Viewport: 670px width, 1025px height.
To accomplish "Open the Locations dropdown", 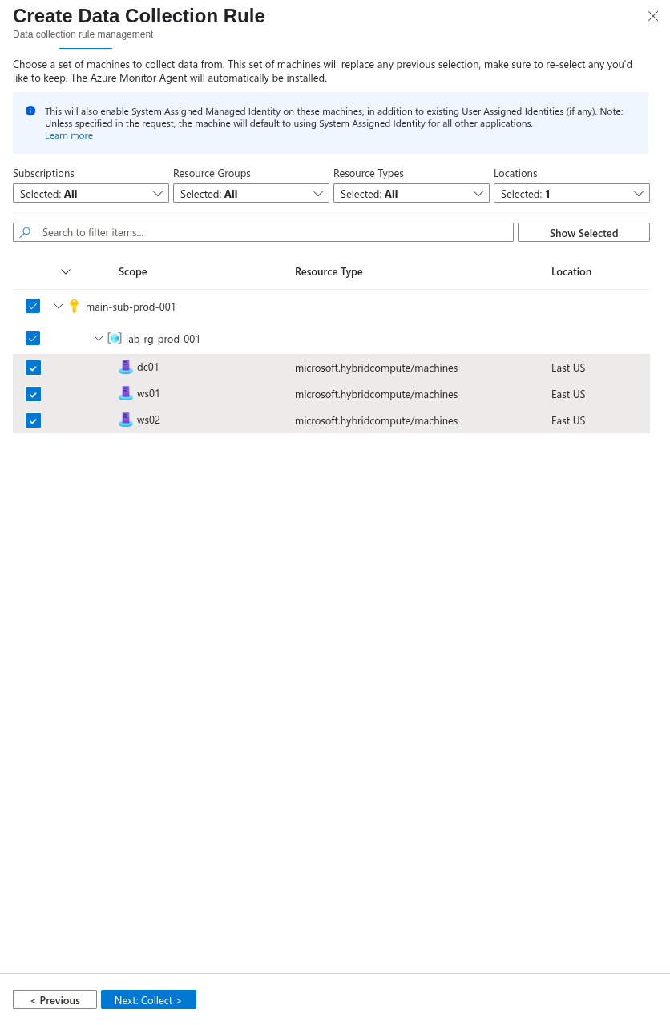I will [571, 193].
